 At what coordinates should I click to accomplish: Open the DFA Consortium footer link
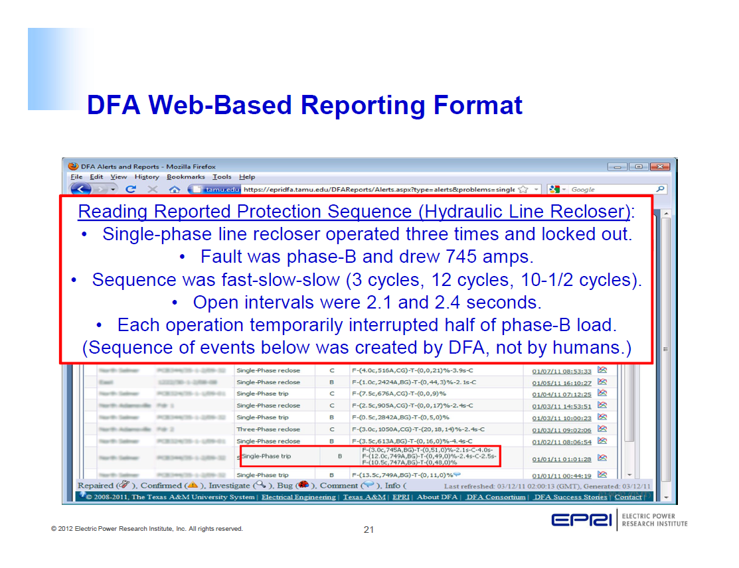click(x=495, y=497)
